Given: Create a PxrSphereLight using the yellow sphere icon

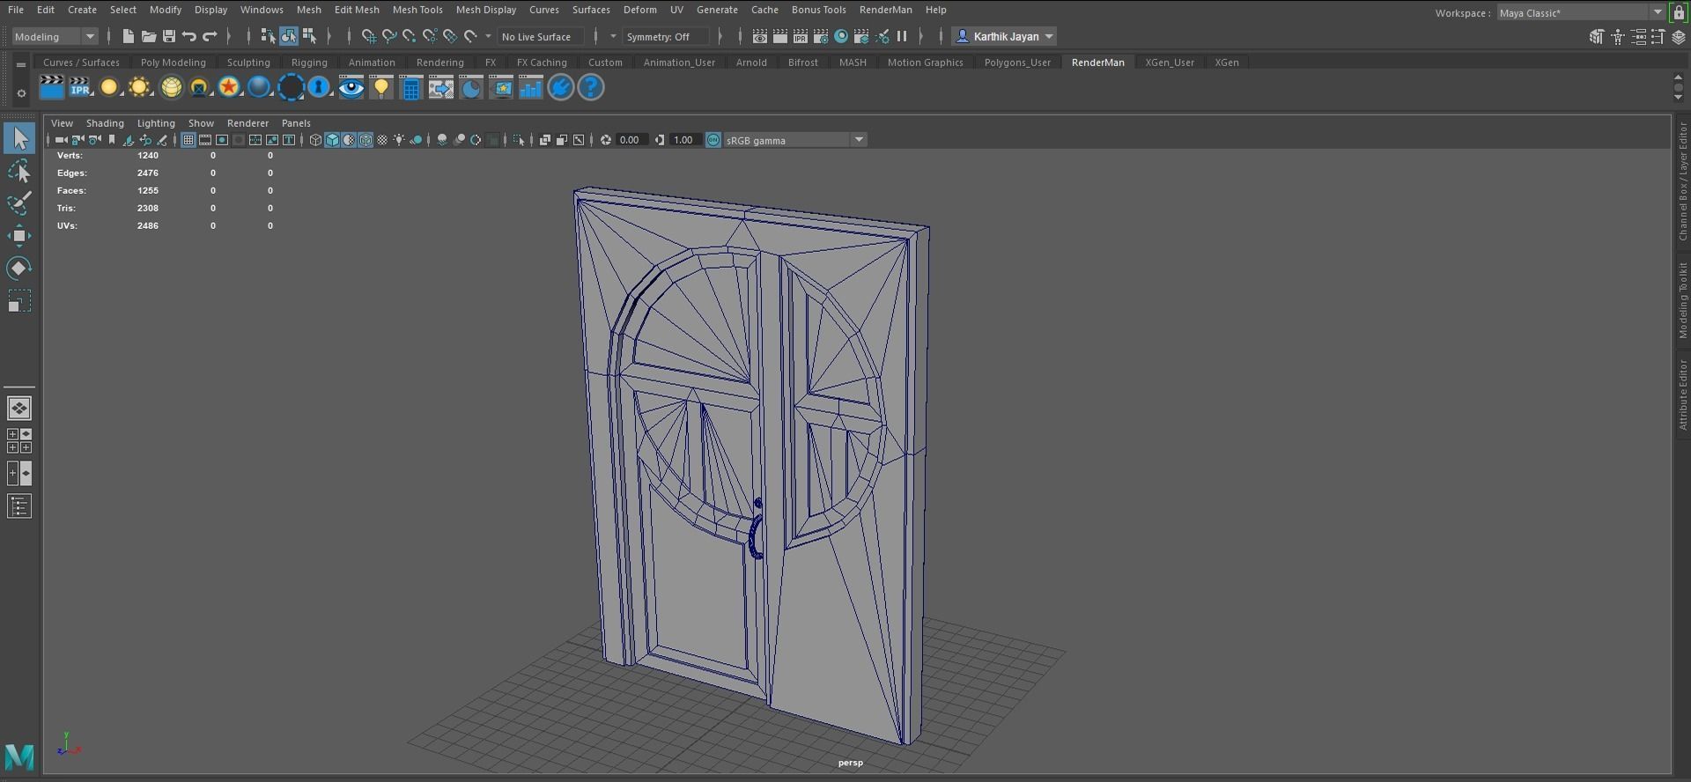Looking at the screenshot, I should coord(109,87).
